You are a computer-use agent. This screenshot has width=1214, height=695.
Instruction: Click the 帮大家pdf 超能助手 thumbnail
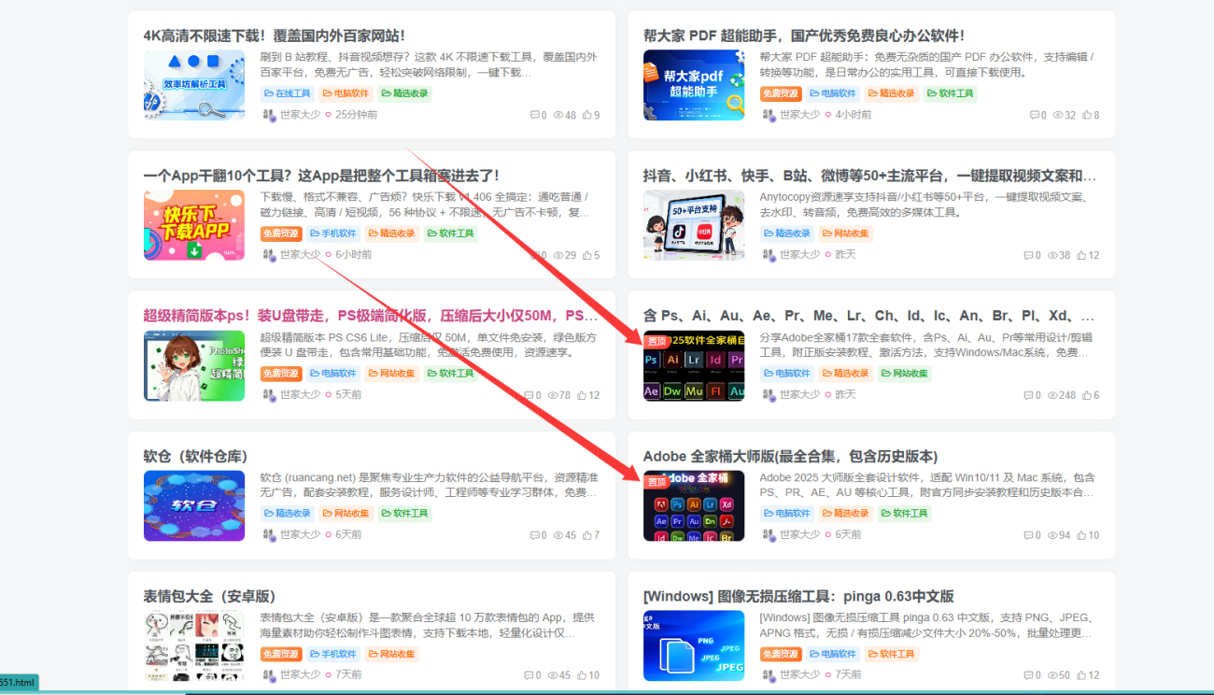coord(694,85)
